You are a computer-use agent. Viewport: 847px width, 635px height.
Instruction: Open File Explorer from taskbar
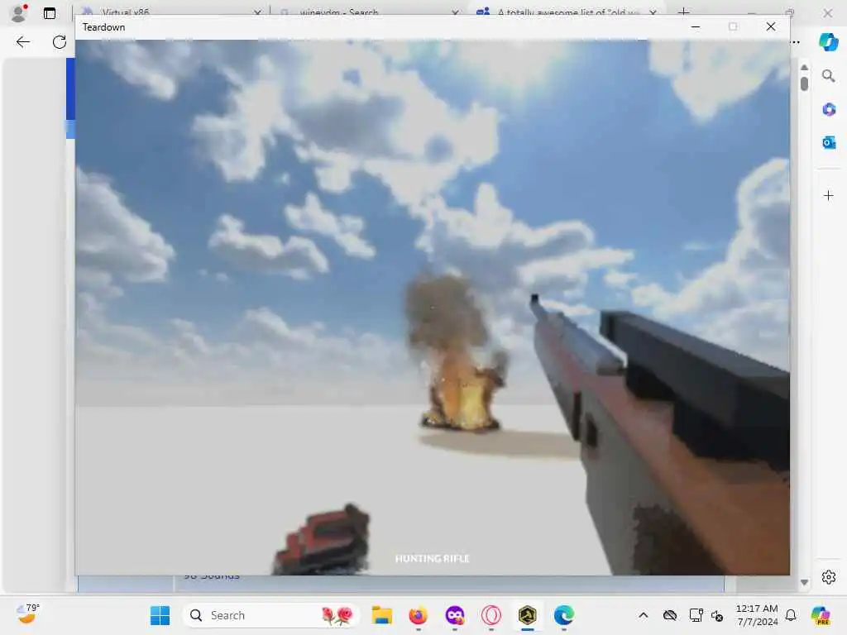[x=382, y=615]
